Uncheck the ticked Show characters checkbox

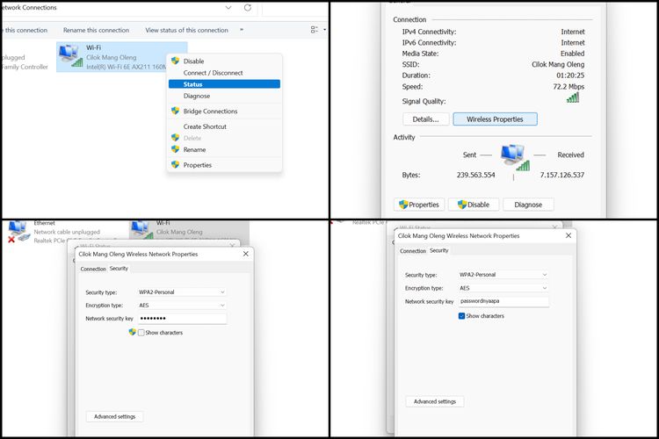point(462,316)
